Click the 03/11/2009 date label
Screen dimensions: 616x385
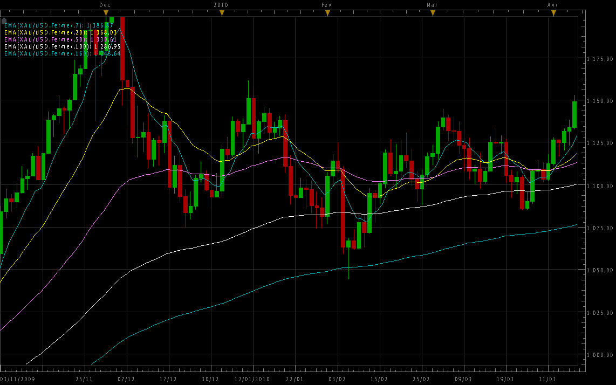tap(18, 379)
